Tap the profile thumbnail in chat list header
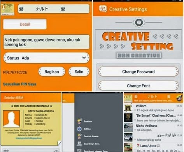The width and height of the screenshot is (184, 152). (x=128, y=98)
